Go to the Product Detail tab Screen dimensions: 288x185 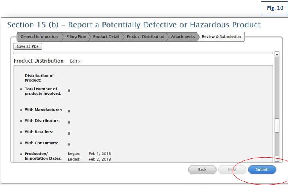pos(106,37)
